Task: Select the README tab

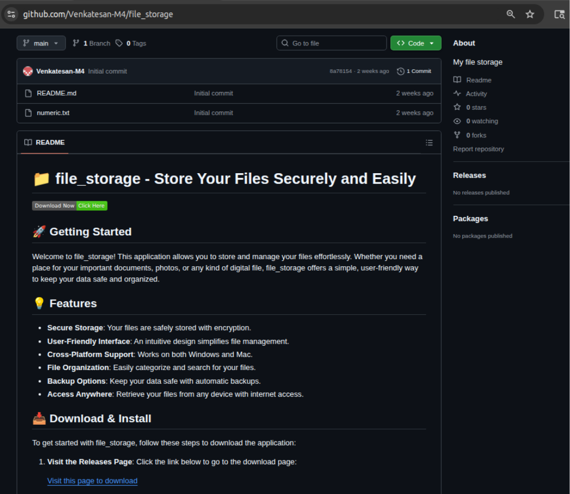Action: point(44,143)
